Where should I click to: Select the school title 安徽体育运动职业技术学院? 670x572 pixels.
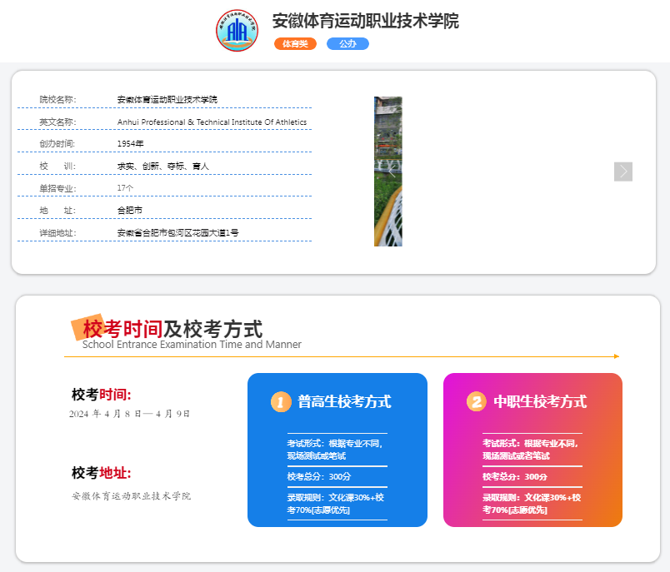coord(365,21)
